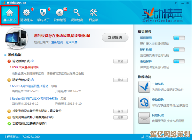Toggle the 即插即用 switch

[179, 38]
